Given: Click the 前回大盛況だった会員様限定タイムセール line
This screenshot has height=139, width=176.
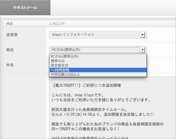Looking at the screenshot, I should pyautogui.click(x=89, y=110).
